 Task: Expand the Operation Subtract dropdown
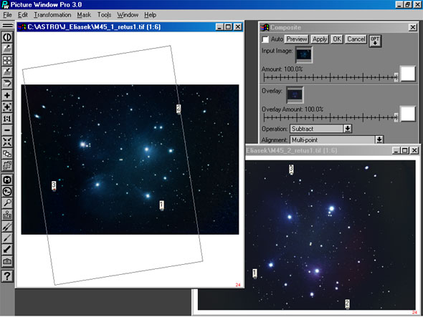coord(348,129)
